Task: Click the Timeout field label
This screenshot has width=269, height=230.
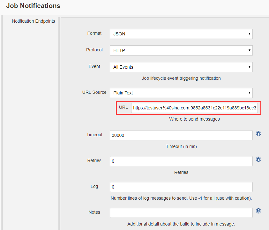Action: point(94,135)
